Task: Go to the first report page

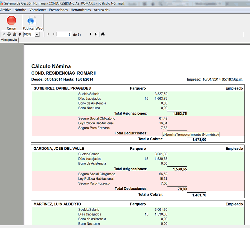Action: pos(48,34)
